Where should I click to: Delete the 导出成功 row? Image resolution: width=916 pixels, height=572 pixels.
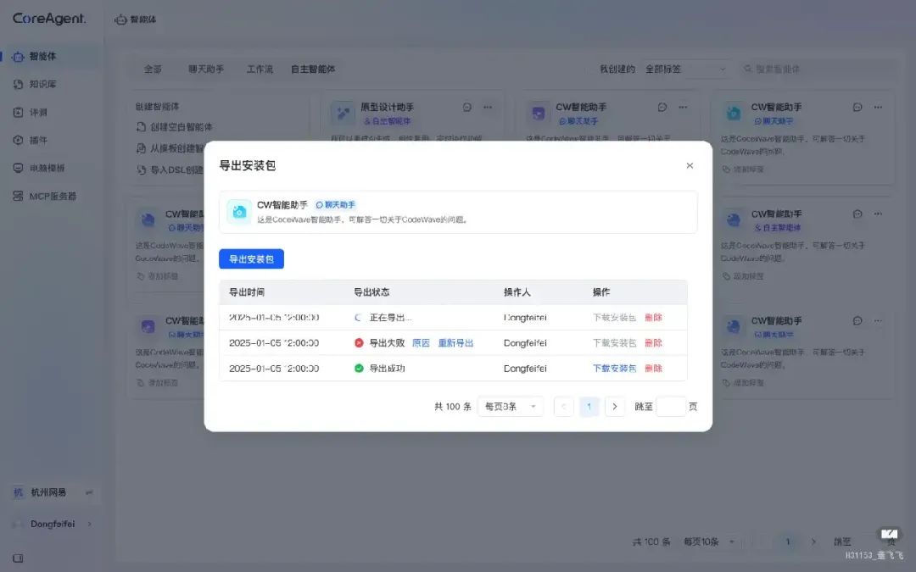(x=653, y=369)
